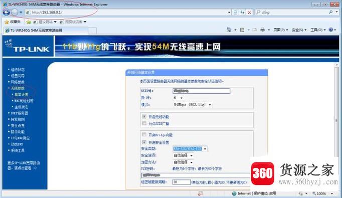Click the status bar blocked-content icon
This screenshot has height=198, width=342.
pos(200,193)
